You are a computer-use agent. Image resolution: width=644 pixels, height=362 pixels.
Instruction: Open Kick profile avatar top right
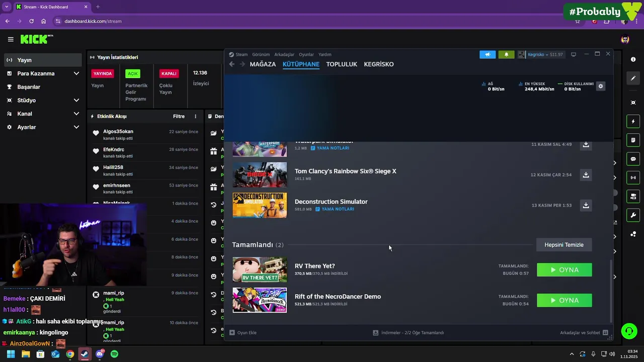click(x=625, y=39)
